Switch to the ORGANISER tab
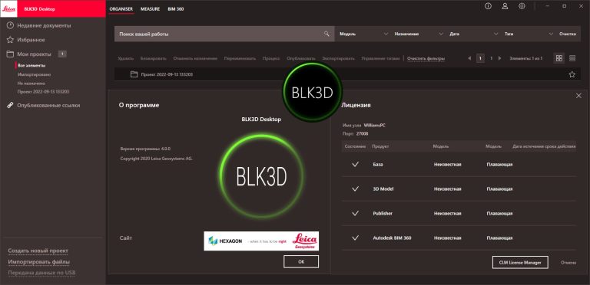This screenshot has height=285, width=590. click(x=121, y=9)
